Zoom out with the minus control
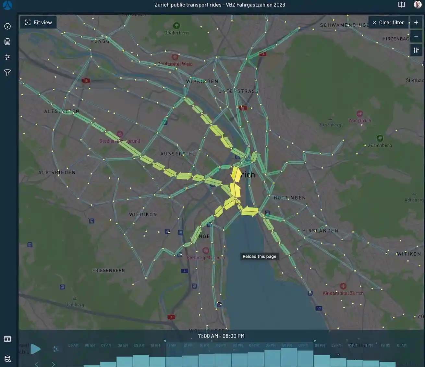 [x=416, y=36]
